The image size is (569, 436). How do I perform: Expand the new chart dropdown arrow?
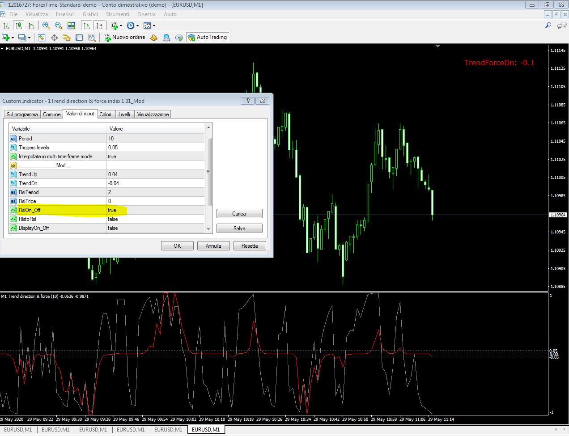[13, 38]
